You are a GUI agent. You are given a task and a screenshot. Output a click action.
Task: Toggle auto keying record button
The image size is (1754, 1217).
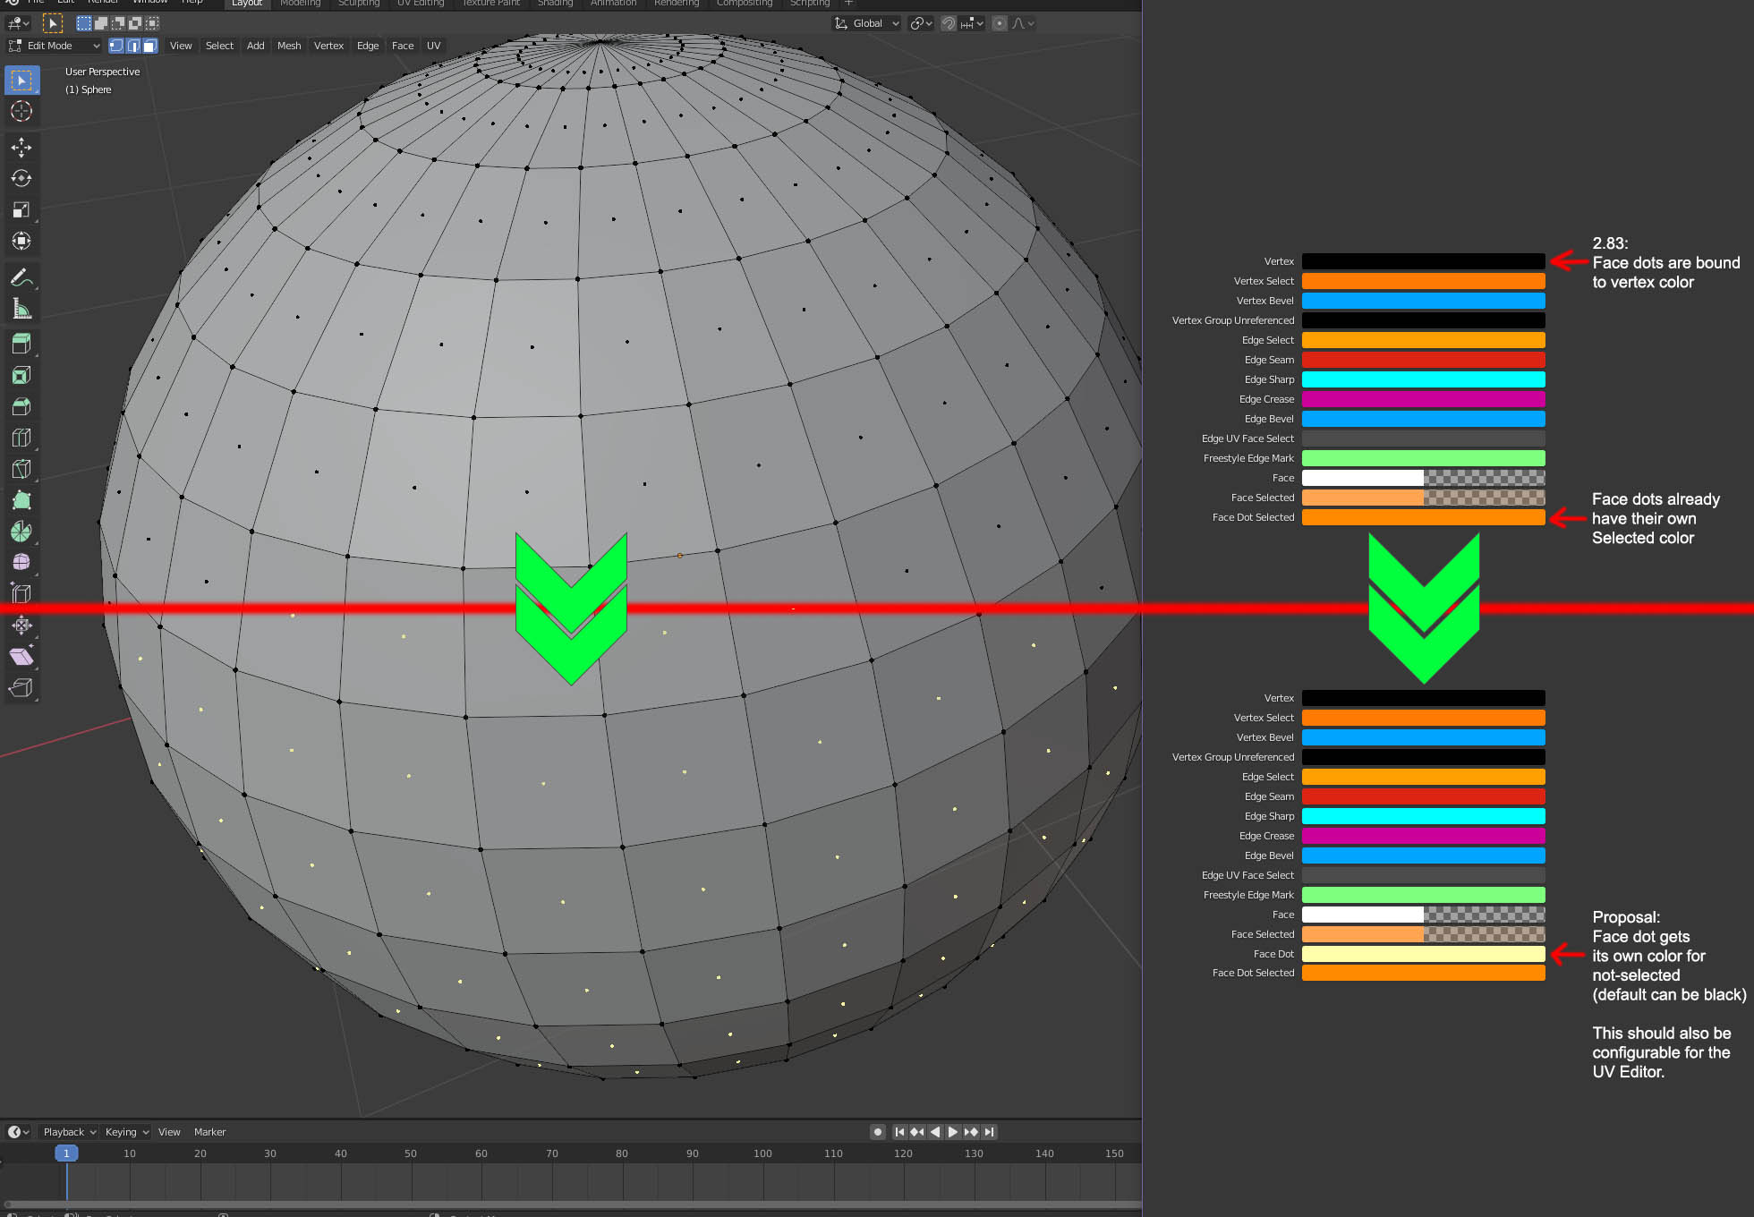coord(878,1132)
